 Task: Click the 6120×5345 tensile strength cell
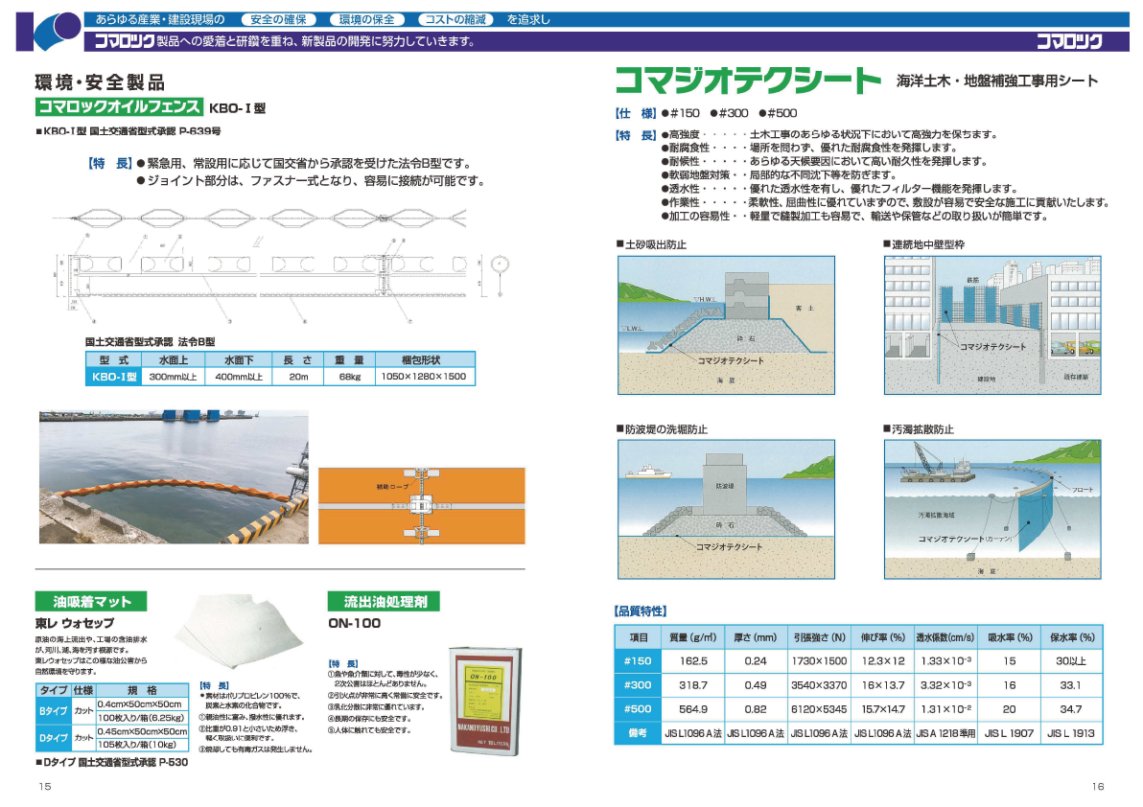819,708
